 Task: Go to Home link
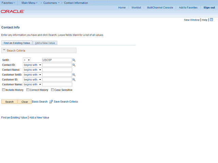click(122, 7)
